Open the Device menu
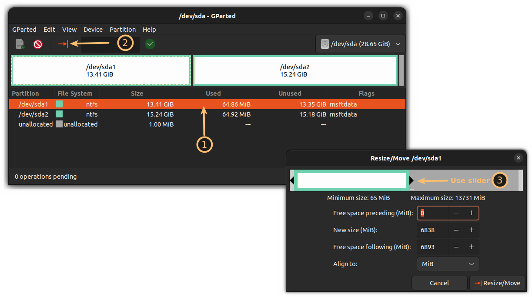This screenshot has width=532, height=297. 93,29
